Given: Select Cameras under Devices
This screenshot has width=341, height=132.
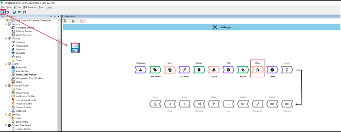Looking at the screenshot, I should click(20, 42).
